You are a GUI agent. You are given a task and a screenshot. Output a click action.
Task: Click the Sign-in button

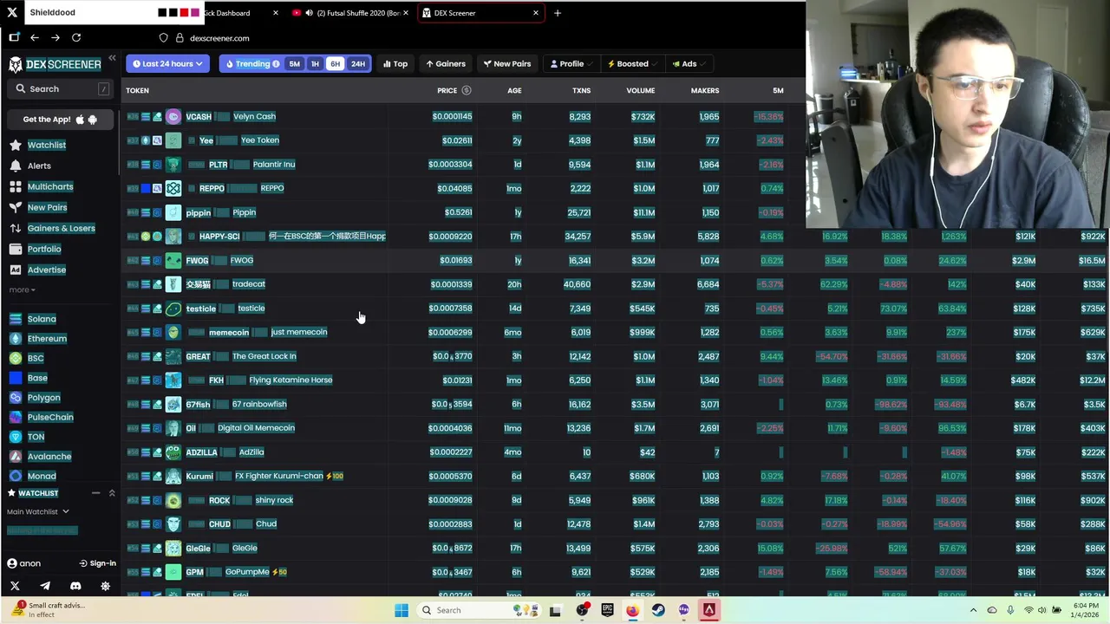point(97,563)
